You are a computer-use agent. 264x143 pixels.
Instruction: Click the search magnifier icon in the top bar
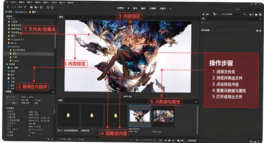[237, 9]
